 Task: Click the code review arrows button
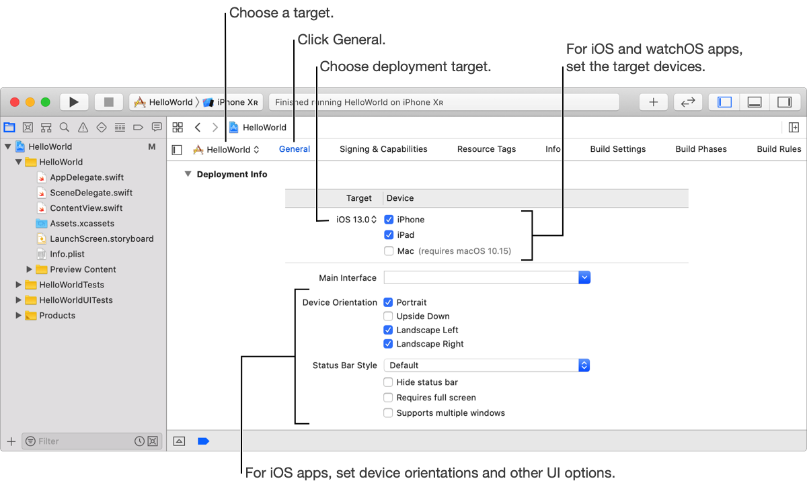click(x=687, y=102)
